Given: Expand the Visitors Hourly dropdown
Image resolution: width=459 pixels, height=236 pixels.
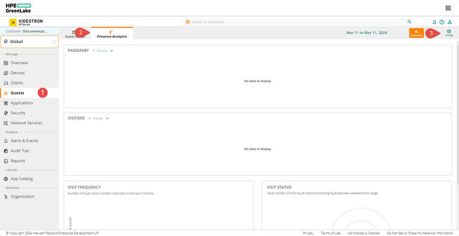Looking at the screenshot, I should pos(100,119).
